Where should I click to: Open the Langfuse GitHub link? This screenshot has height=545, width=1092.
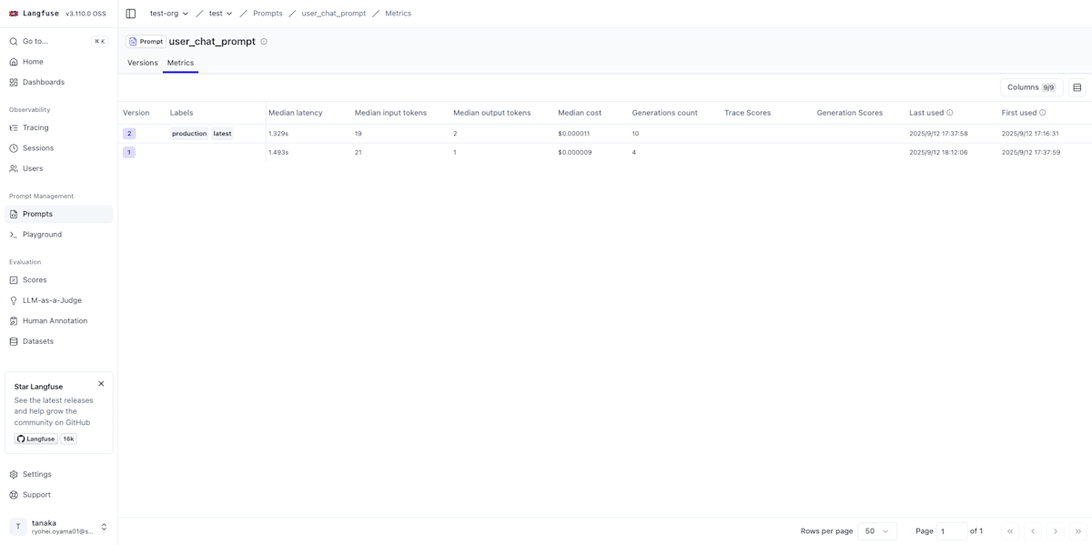(36, 439)
